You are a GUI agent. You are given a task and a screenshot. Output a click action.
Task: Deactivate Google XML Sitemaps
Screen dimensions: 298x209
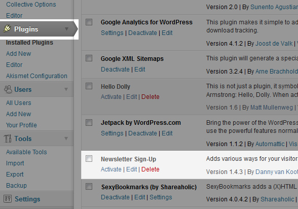click(115, 69)
